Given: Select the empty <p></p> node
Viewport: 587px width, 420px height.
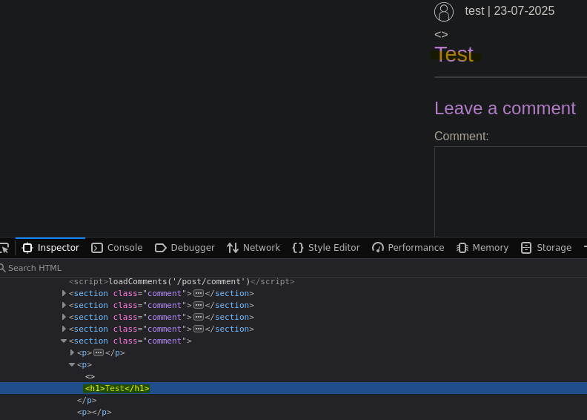Looking at the screenshot, I should pos(94,412).
